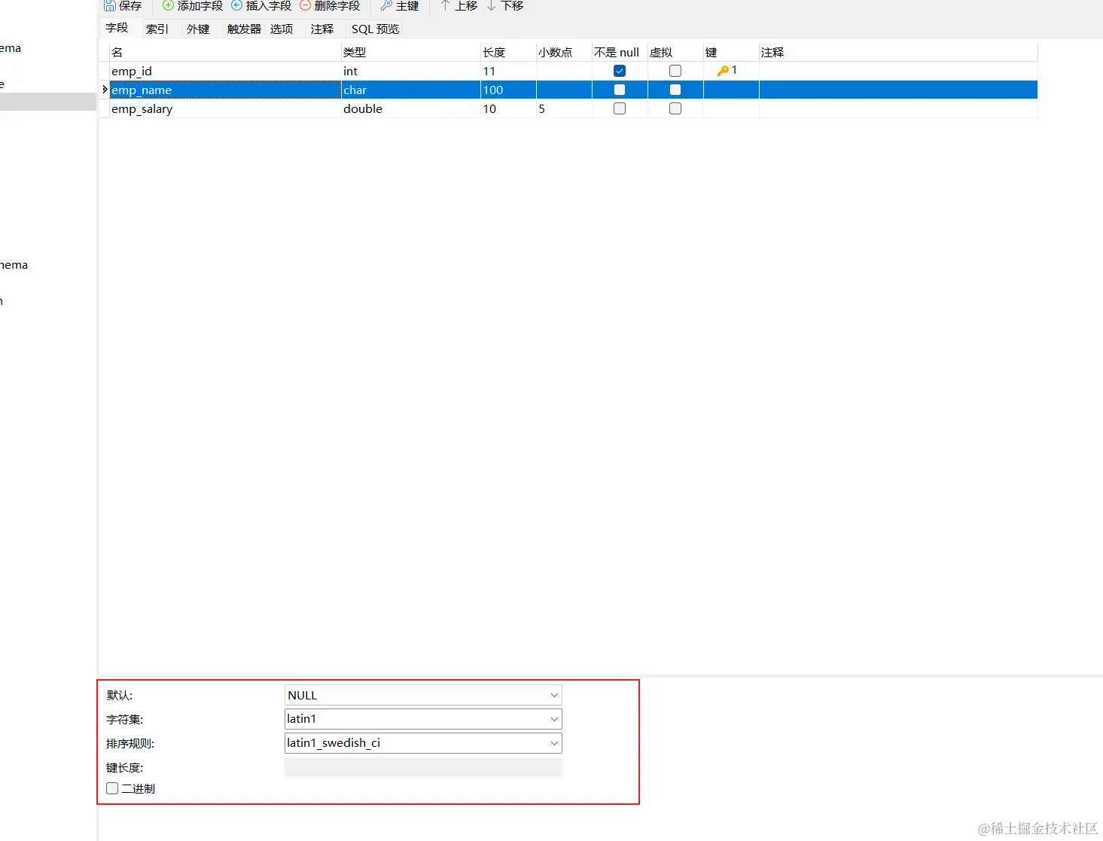Click the Name (名) column header

pyautogui.click(x=225, y=52)
